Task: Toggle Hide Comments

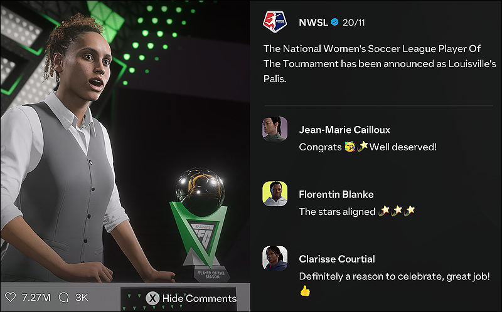Action: point(191,298)
